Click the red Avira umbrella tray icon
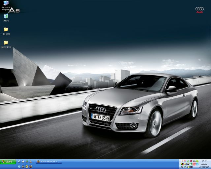 pyautogui.click(x=194, y=164)
